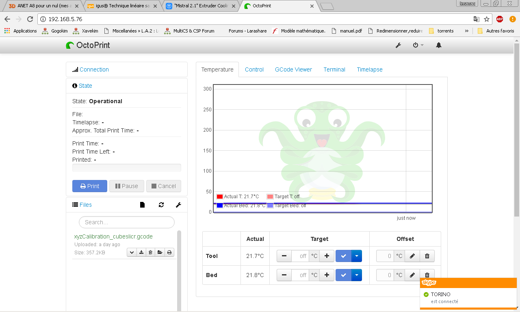Click the file Search field

pos(127,222)
